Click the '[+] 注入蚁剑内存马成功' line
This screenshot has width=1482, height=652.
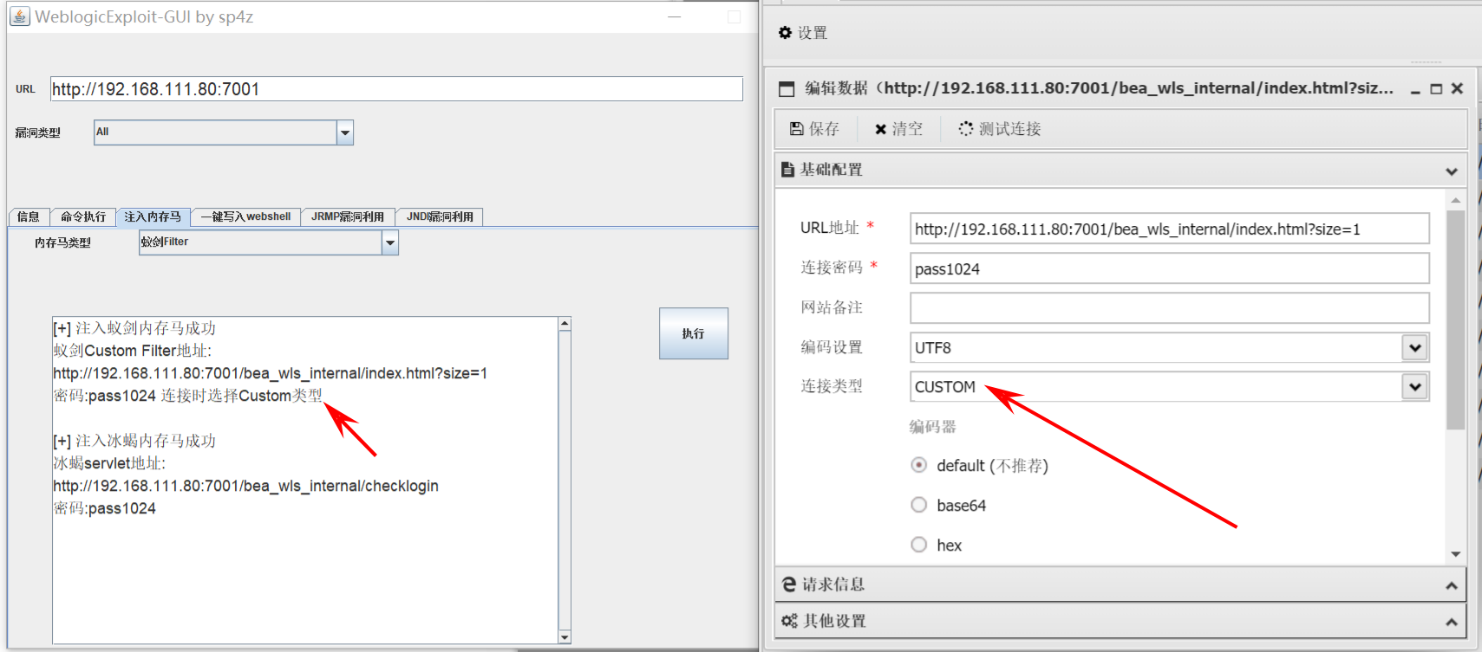pyautogui.click(x=134, y=328)
